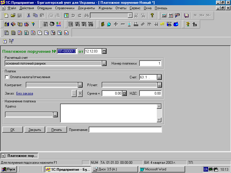The width and height of the screenshot is (231, 173).
Task: Click the Copy toolbar icon
Action: (x=35, y=16)
